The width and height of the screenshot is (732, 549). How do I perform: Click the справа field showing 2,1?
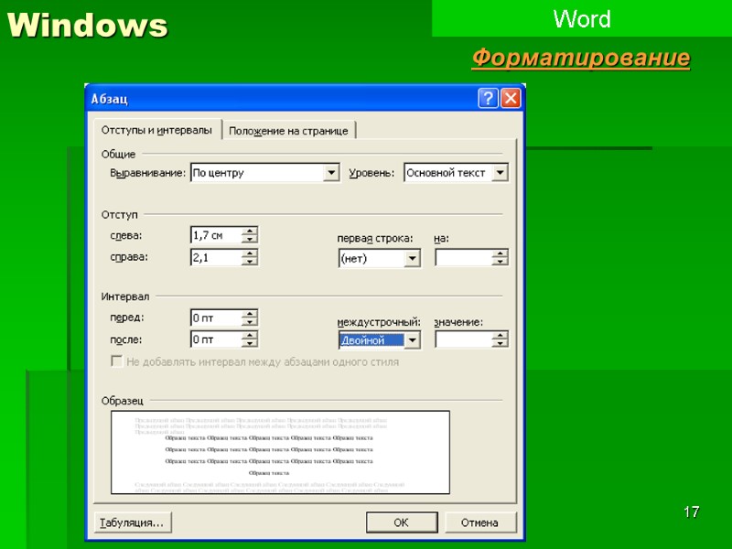[216, 257]
